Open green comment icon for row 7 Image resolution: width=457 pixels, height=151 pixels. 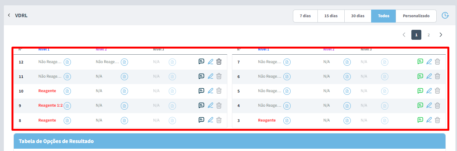(x=420, y=61)
